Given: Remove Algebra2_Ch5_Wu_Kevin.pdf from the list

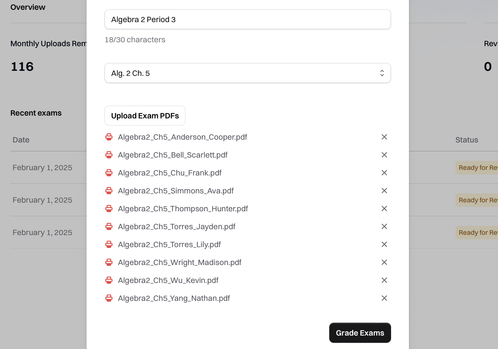Looking at the screenshot, I should point(384,280).
